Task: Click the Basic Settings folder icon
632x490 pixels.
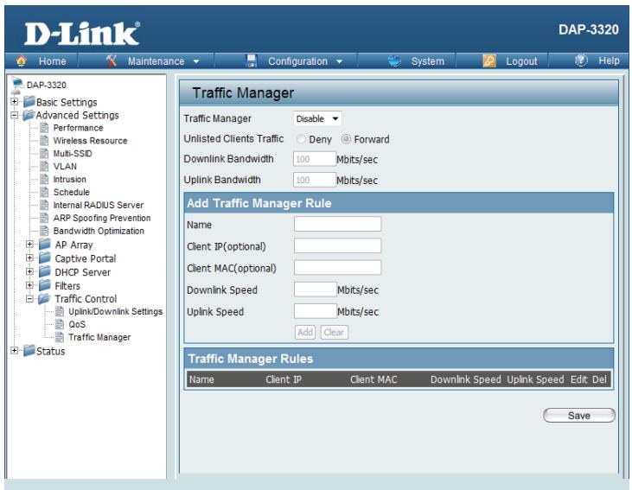Action: 29,102
